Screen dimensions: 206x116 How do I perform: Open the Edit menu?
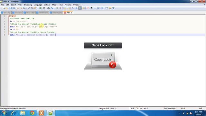[x=7, y=5]
